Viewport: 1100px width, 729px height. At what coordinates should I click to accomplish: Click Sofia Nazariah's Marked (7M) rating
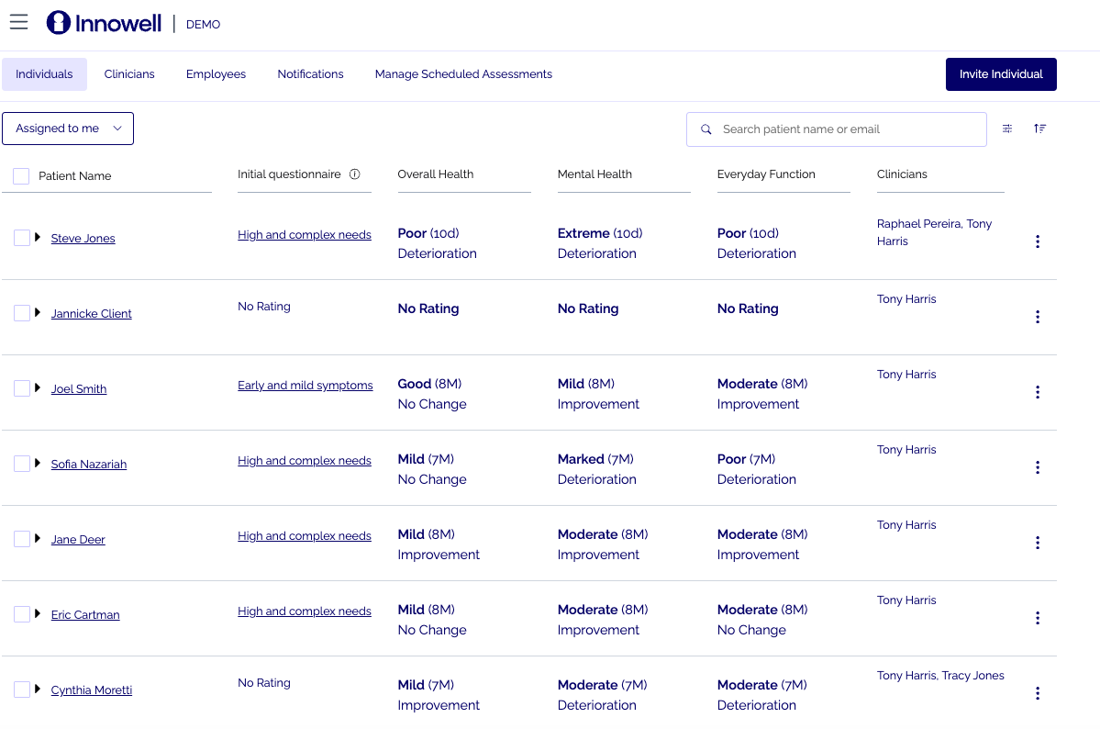595,459
